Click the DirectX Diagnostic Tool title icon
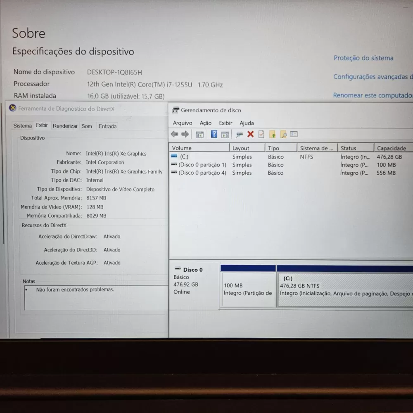The width and height of the screenshot is (413, 413). (x=13, y=108)
